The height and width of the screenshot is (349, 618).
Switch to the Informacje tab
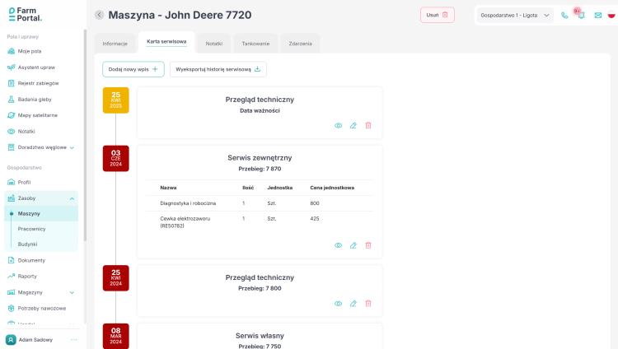pyautogui.click(x=115, y=43)
